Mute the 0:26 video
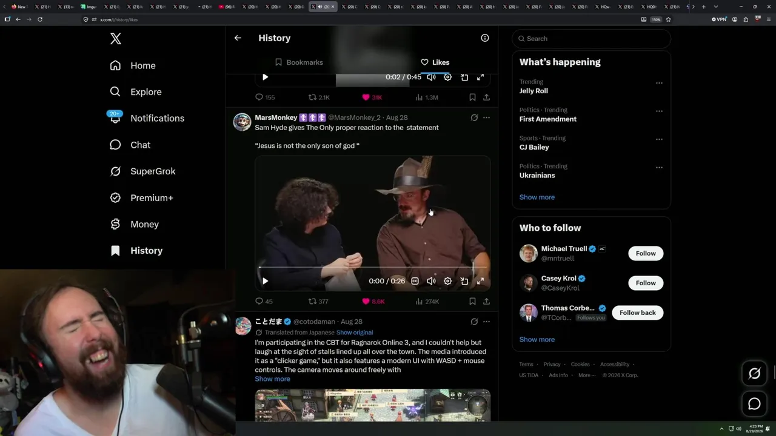776x436 pixels. click(431, 281)
